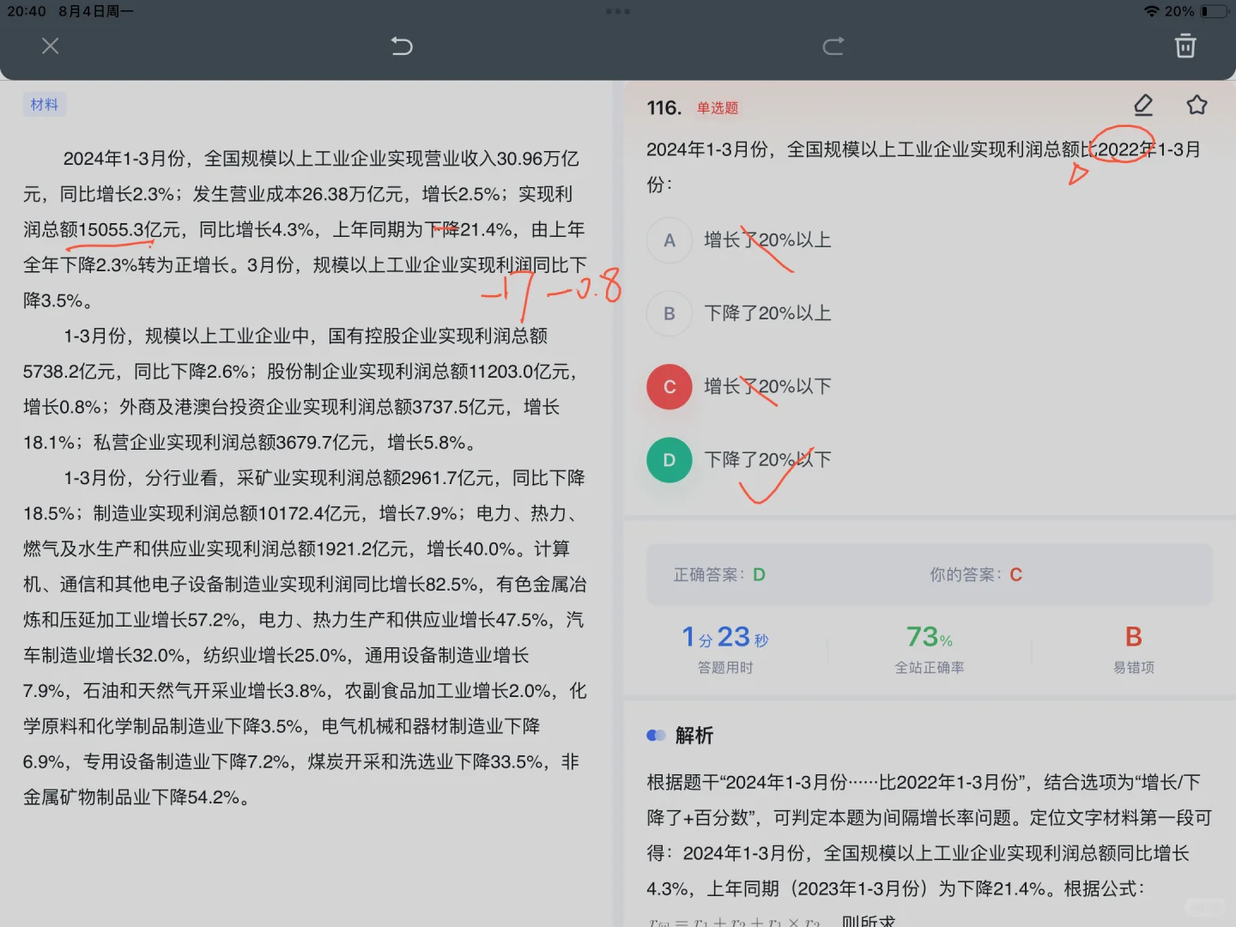Tap the 答题用时 label

tap(725, 668)
